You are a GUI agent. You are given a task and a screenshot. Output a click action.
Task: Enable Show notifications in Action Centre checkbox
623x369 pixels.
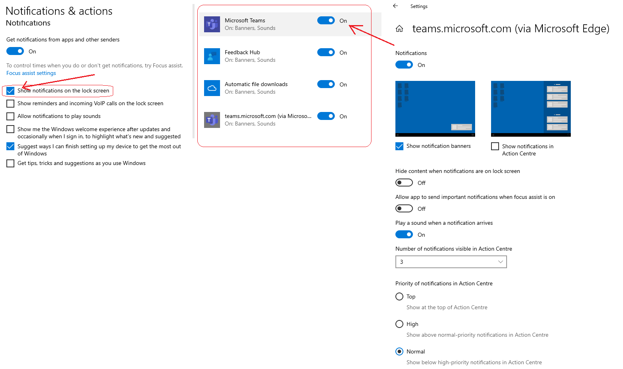[x=495, y=146]
